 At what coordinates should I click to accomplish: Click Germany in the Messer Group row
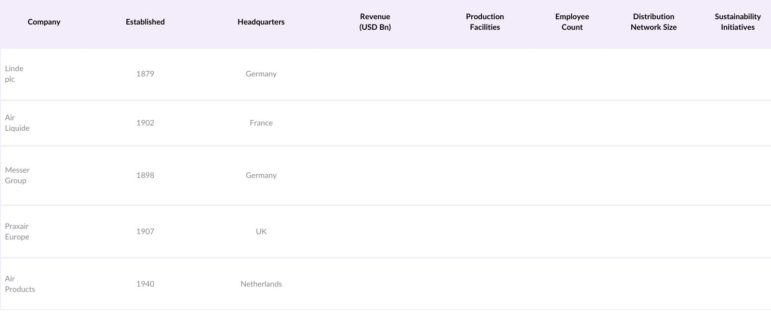pyautogui.click(x=261, y=176)
